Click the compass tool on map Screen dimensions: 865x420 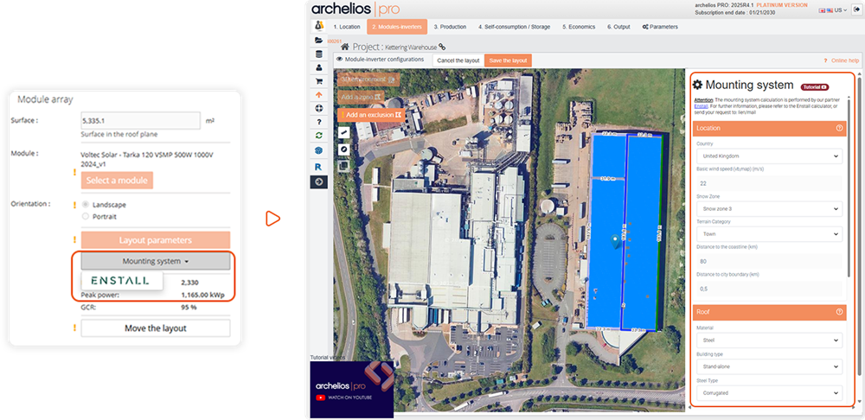(343, 149)
